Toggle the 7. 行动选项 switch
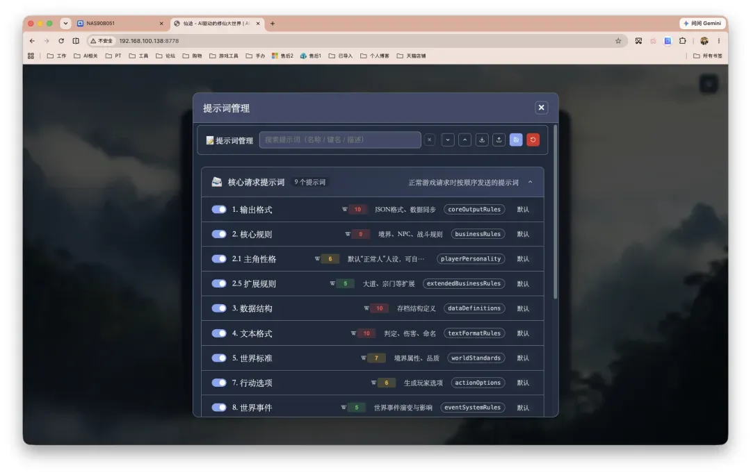Viewport: 751px width, 475px height. (219, 383)
